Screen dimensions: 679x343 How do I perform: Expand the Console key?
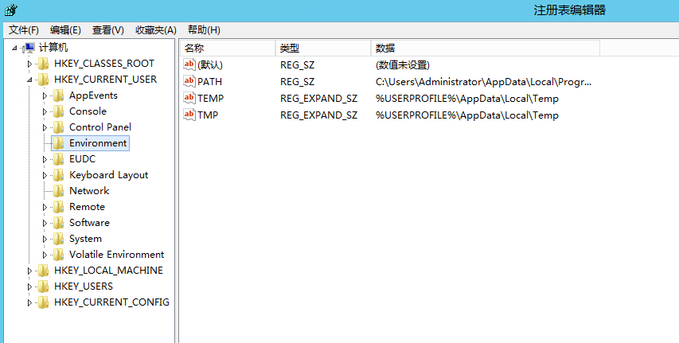[45, 111]
